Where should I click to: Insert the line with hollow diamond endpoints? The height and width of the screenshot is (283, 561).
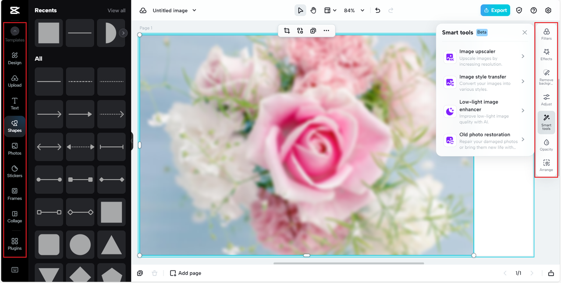click(x=80, y=212)
